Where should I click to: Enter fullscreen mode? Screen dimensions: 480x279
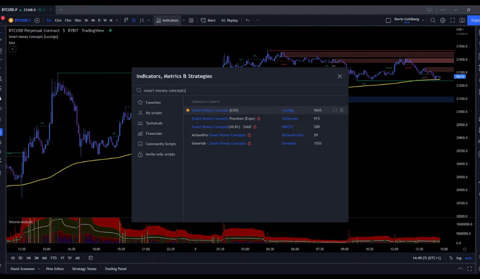point(452,20)
